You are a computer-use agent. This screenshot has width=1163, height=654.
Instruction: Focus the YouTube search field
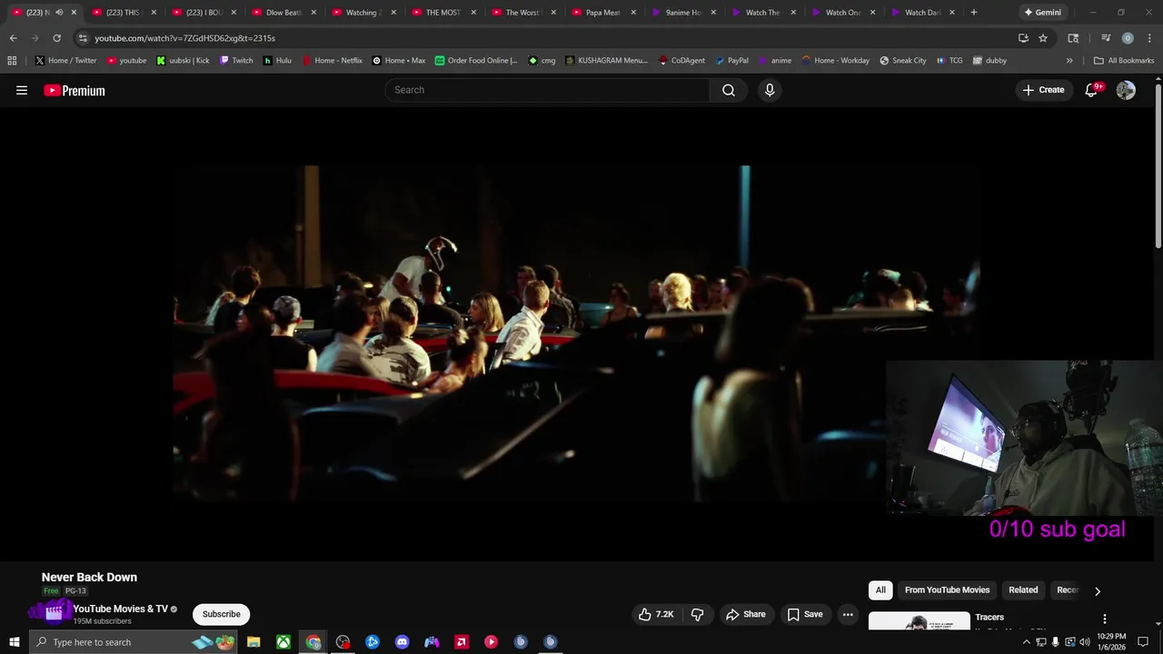(x=548, y=90)
